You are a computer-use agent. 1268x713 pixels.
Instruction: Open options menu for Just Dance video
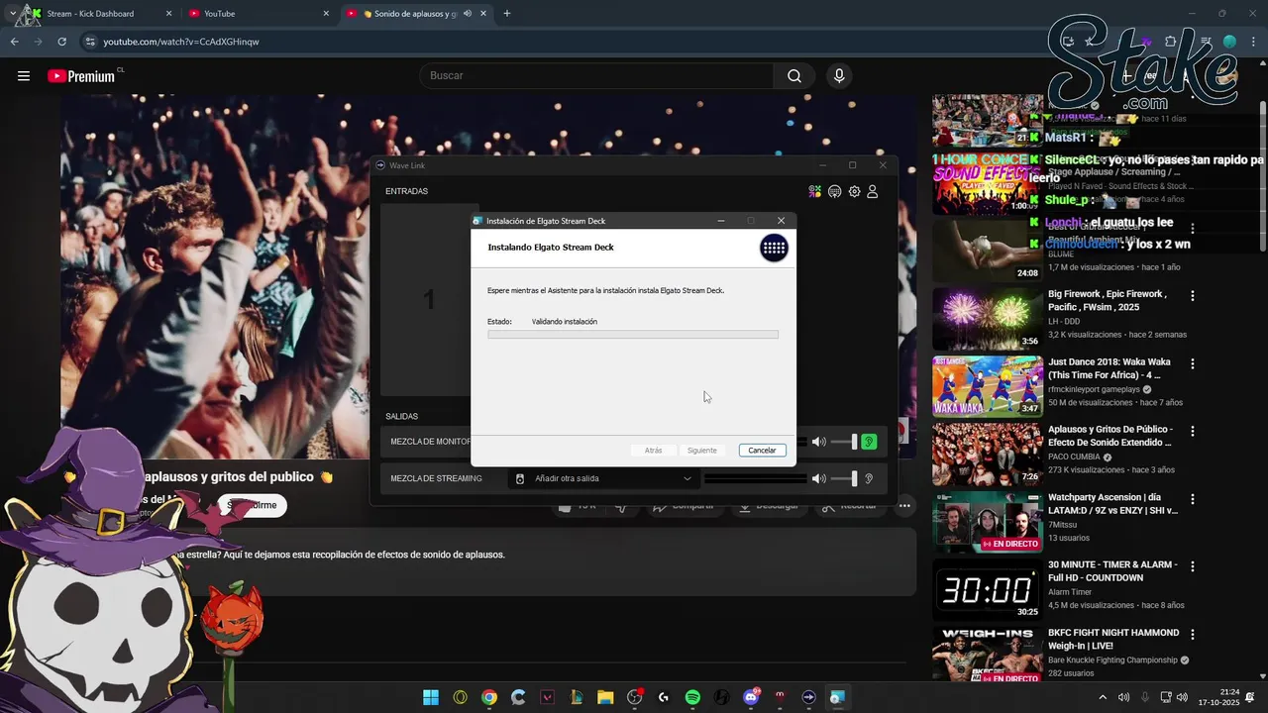(x=1193, y=363)
